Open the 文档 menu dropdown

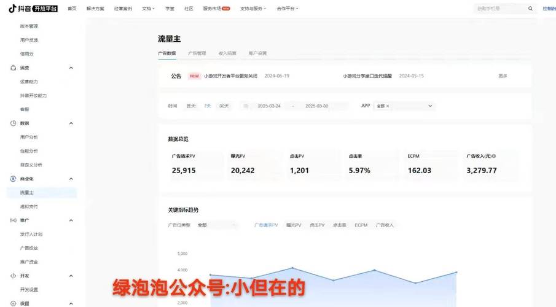(x=148, y=9)
